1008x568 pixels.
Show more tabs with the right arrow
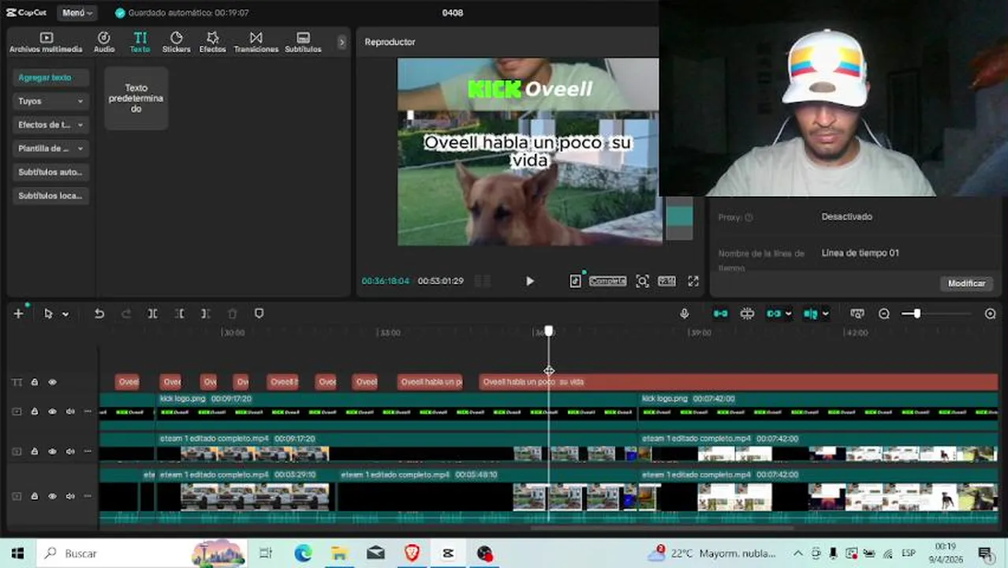342,42
